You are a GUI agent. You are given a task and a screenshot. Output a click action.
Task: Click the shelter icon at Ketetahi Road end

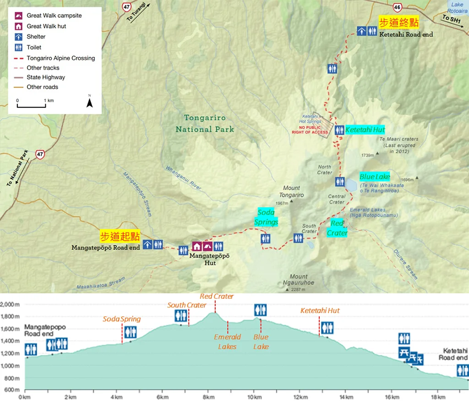pyautogui.click(x=362, y=31)
